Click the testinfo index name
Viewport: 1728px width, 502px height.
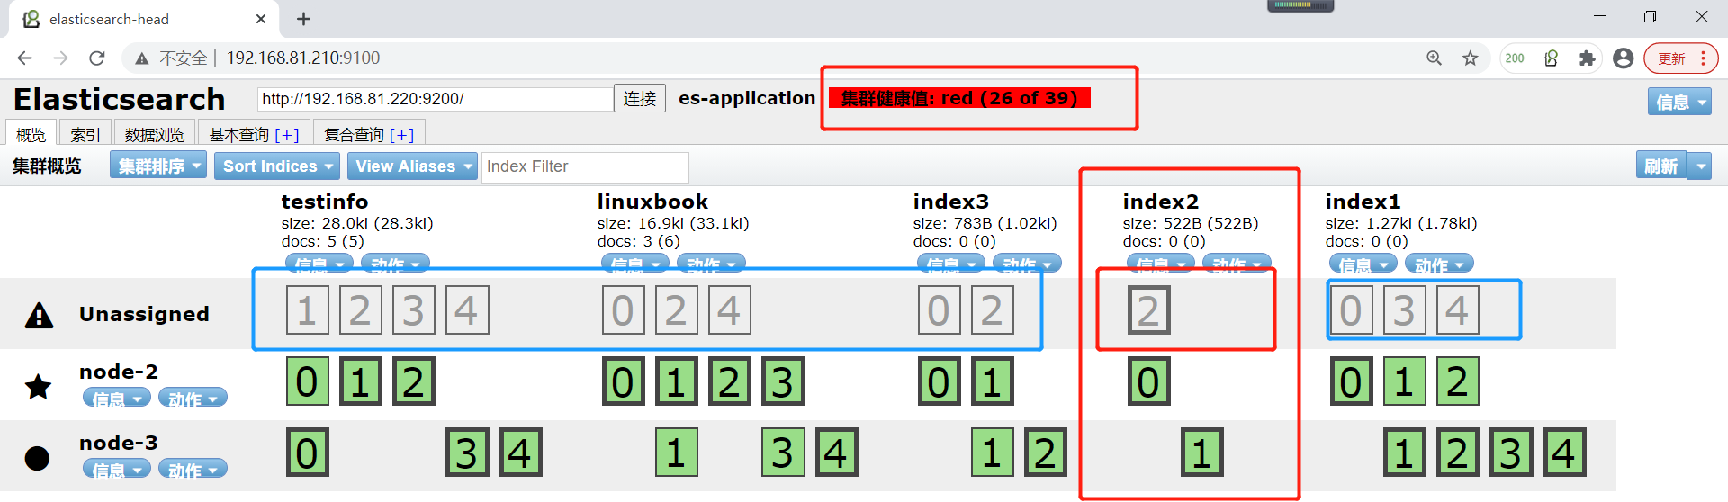pyautogui.click(x=325, y=202)
